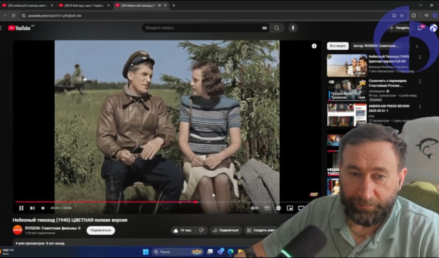Skip to the next video
The image size is (439, 258).
click(x=32, y=208)
